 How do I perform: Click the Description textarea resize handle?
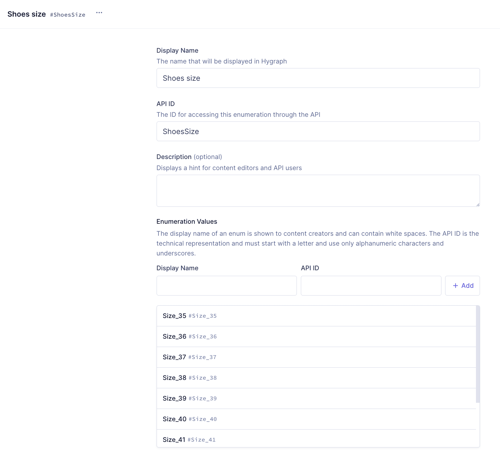tap(478, 205)
